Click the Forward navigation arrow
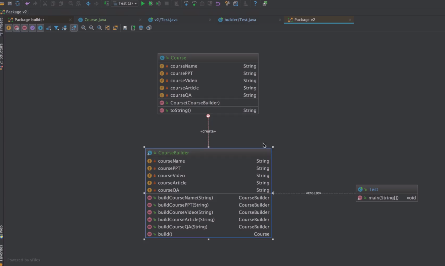This screenshot has width=445, height=266. click(96, 3)
